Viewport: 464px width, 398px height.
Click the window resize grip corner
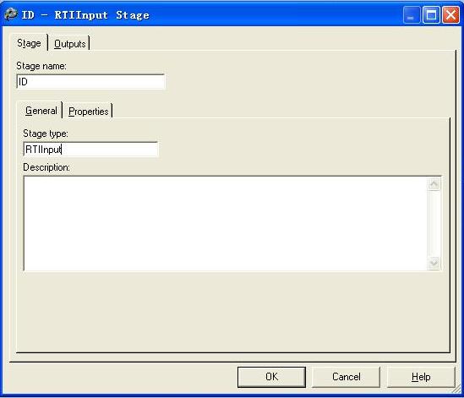point(457,390)
